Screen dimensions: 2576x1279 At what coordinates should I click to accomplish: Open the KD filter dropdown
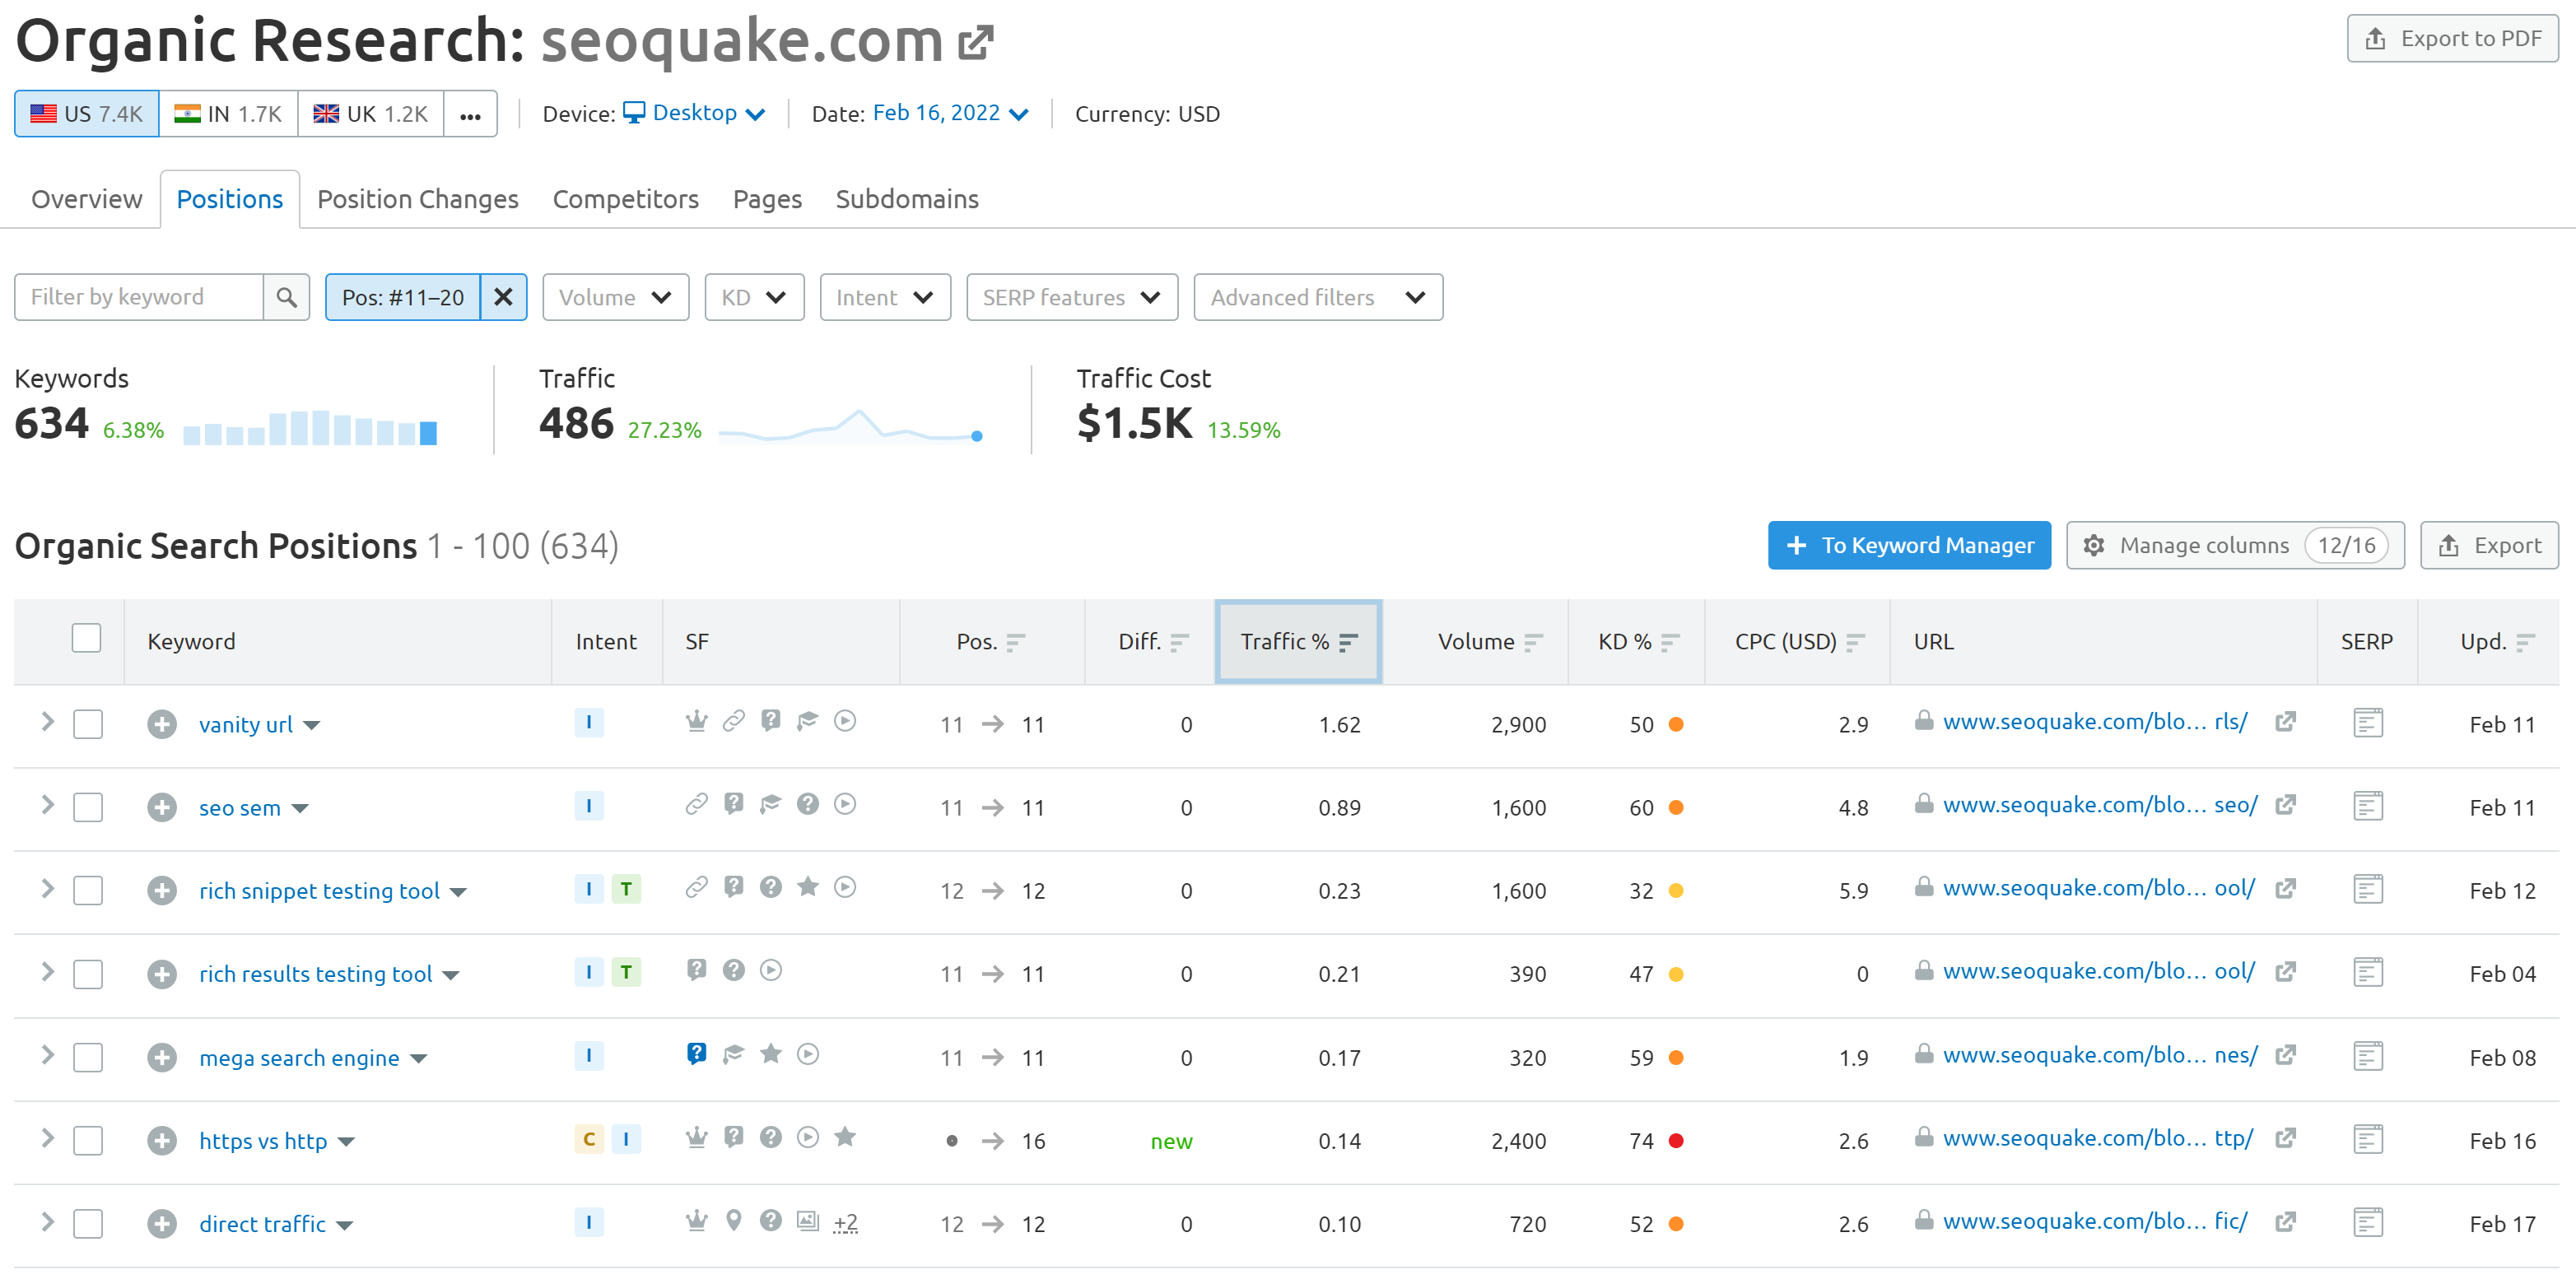pyautogui.click(x=754, y=297)
